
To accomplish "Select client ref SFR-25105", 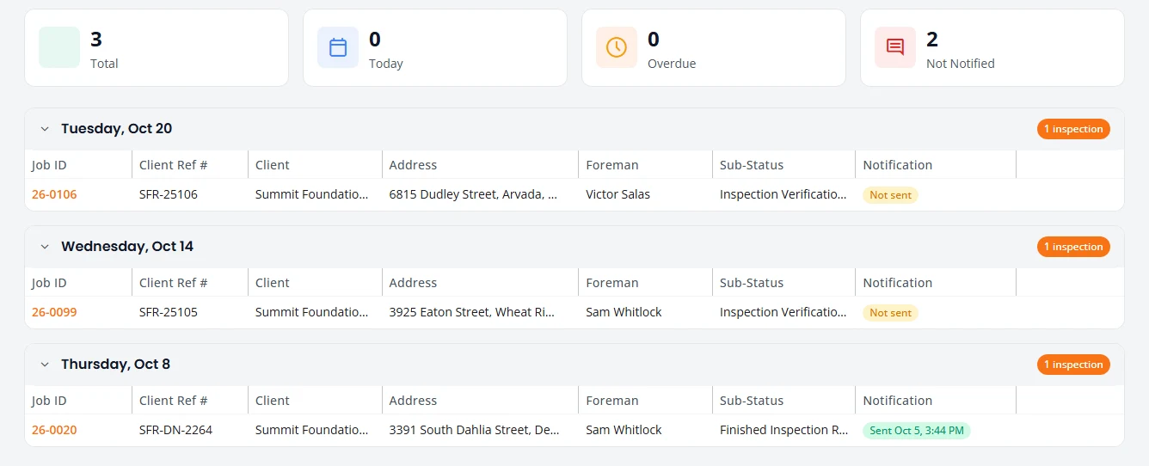I will [x=169, y=312].
